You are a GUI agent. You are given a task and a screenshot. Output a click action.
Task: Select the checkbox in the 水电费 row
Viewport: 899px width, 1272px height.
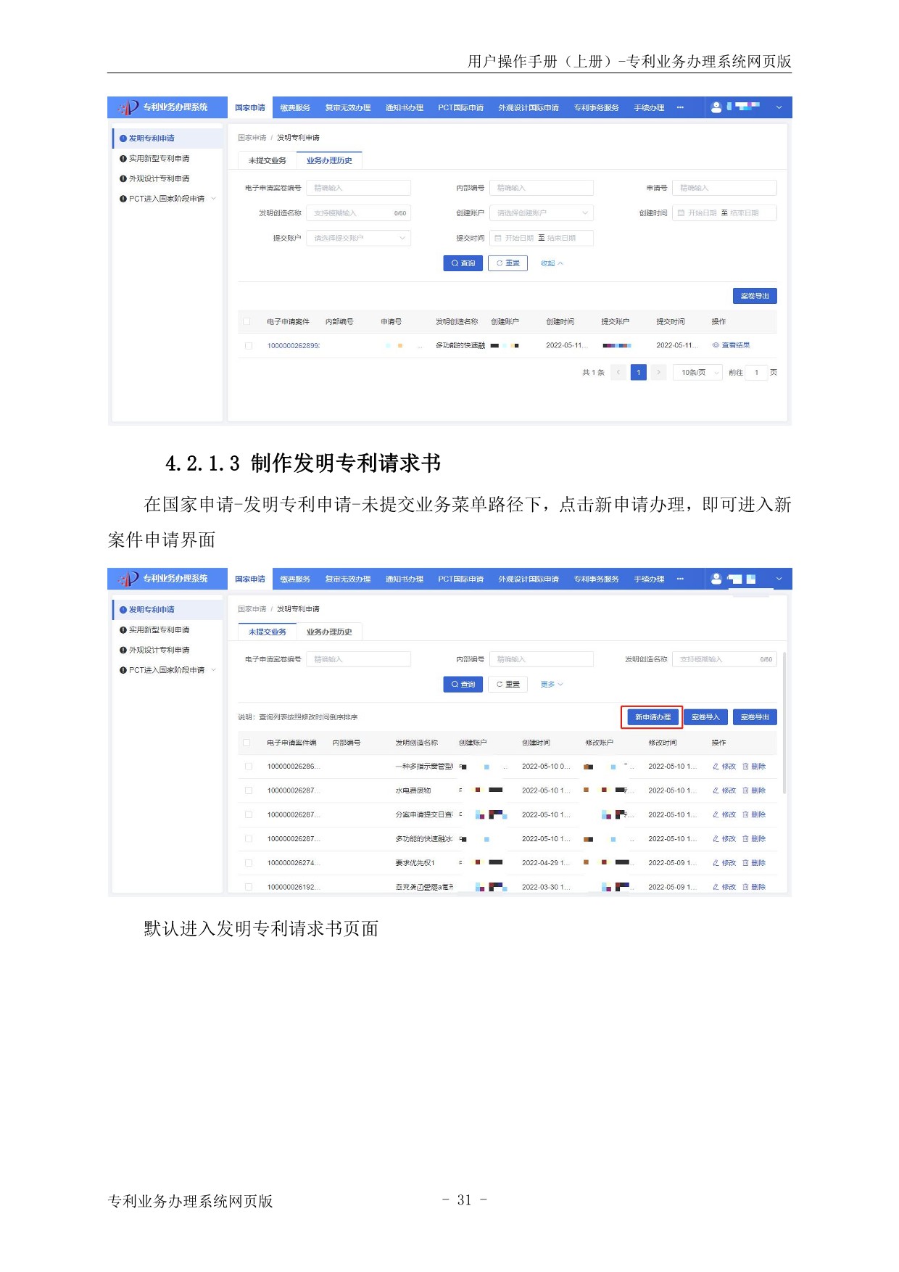(x=249, y=790)
